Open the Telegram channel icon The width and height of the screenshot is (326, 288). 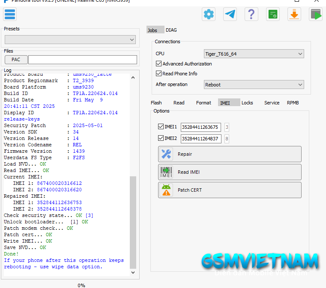tap(230, 14)
